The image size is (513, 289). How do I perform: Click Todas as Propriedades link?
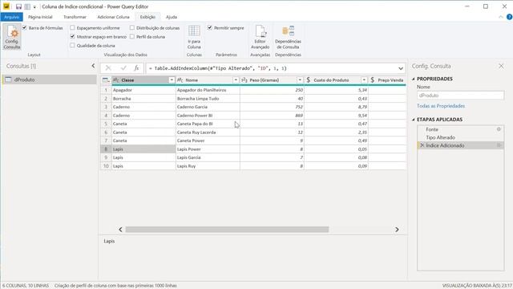click(441, 106)
